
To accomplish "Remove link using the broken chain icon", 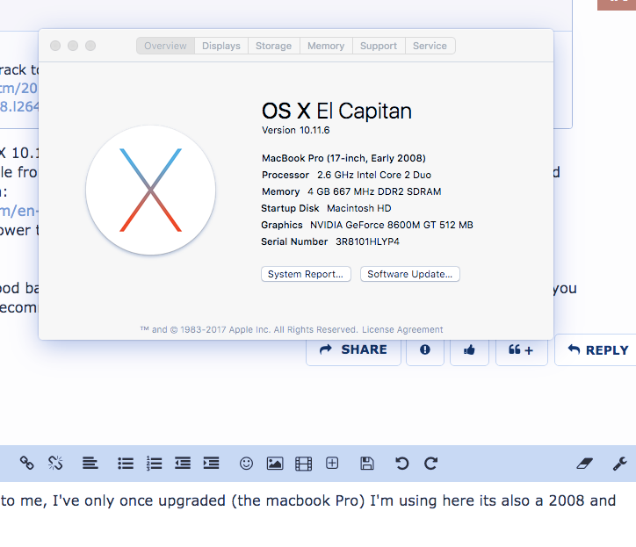I will [x=55, y=463].
